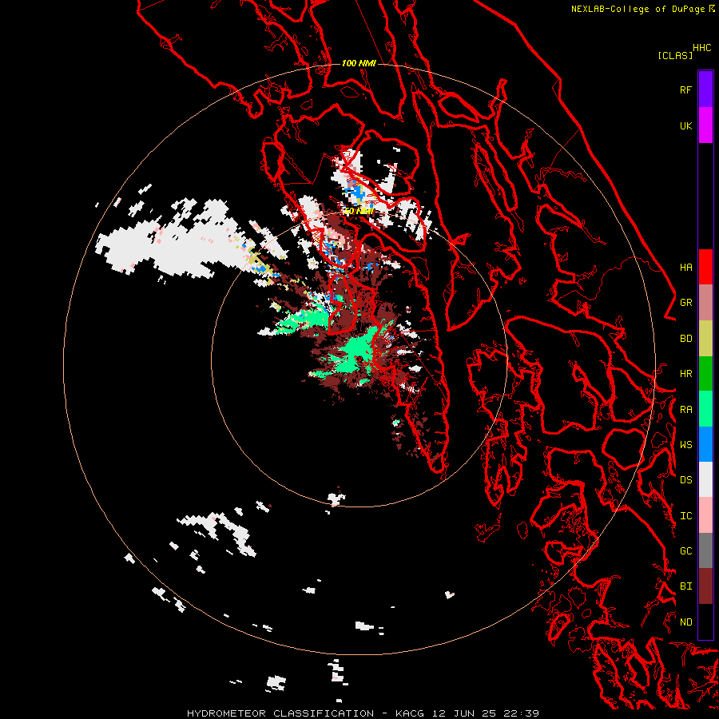Click the DS legend label

[685, 479]
